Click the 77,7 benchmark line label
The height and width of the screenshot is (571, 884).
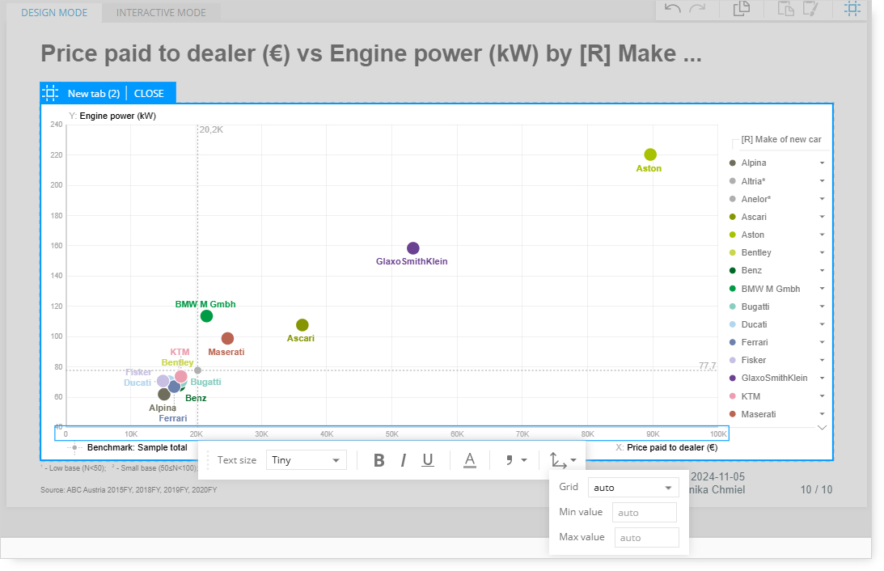[708, 366]
